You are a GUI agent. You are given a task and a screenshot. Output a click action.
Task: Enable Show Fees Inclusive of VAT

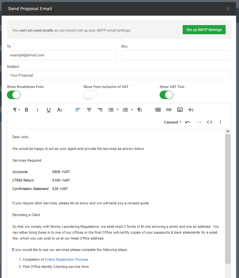90,95
